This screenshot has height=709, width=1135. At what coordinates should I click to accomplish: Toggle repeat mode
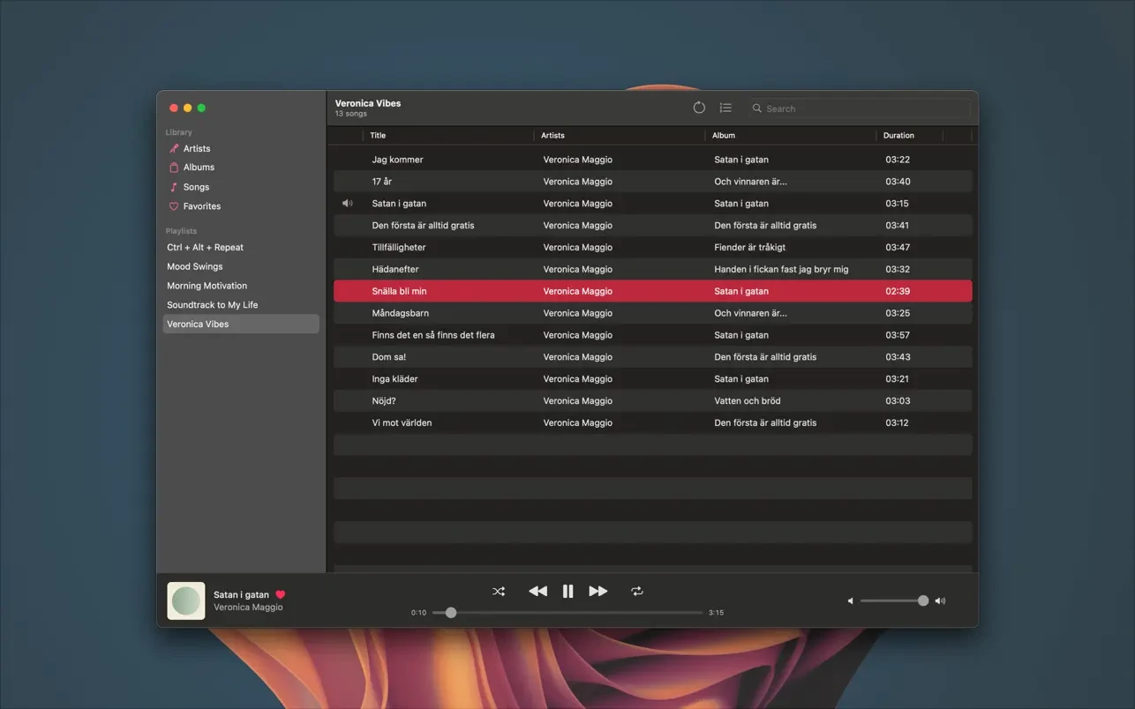pos(637,592)
